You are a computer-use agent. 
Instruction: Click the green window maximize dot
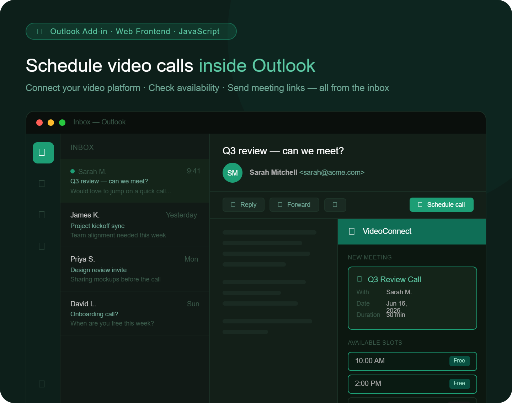[62, 123]
